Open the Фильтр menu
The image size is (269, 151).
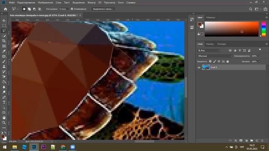(92, 3)
